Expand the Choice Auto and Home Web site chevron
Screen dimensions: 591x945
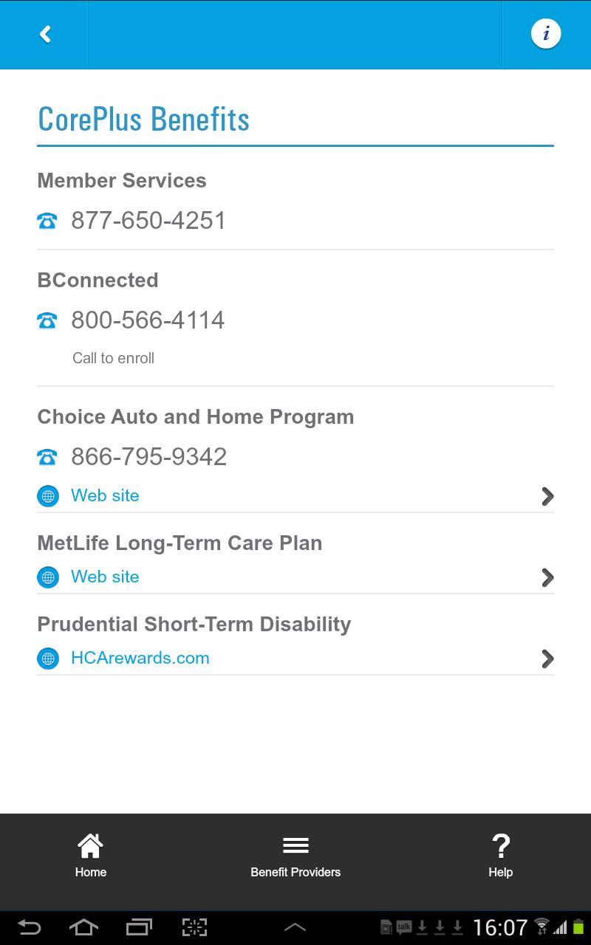[547, 496]
